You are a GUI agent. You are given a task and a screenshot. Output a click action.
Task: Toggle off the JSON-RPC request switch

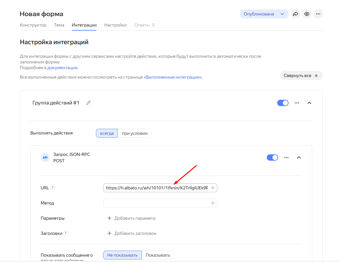pos(272,158)
